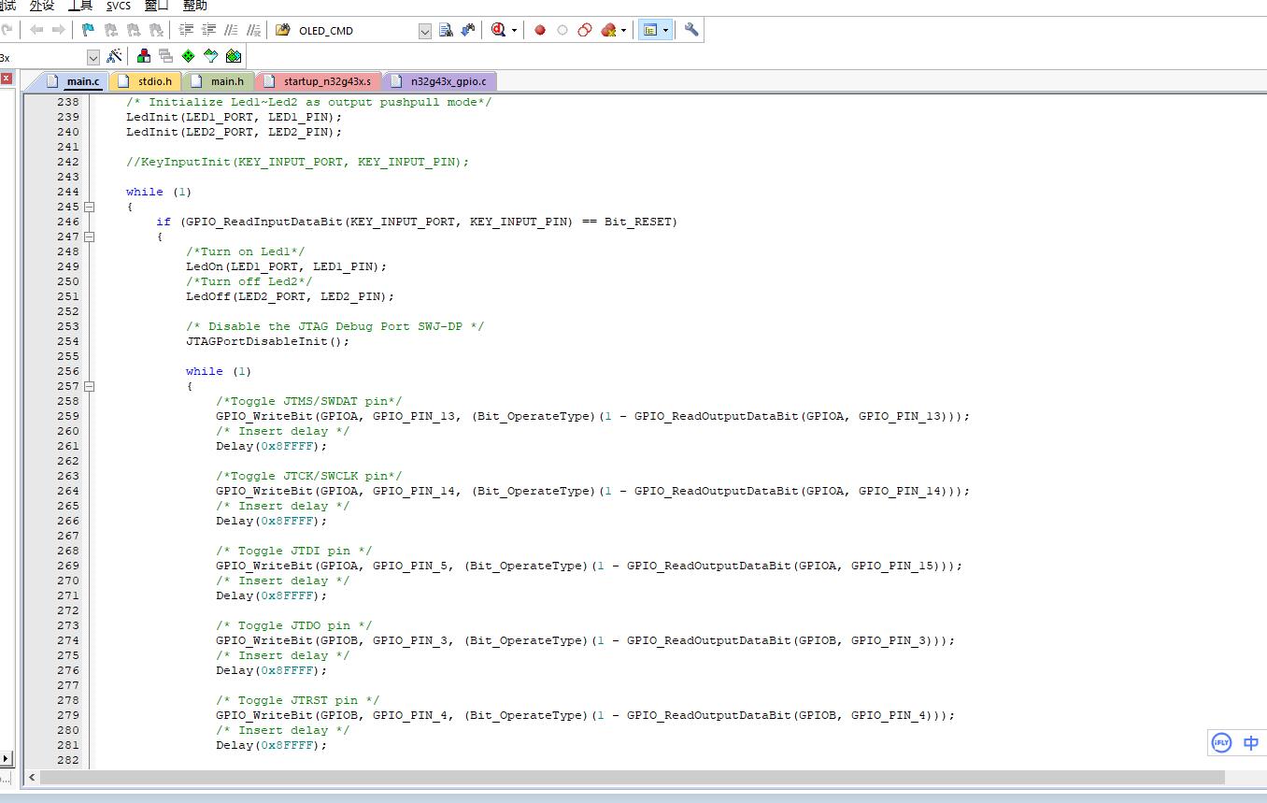The height and width of the screenshot is (803, 1267).
Task: Switch to the main.h tab
Action: pos(218,81)
